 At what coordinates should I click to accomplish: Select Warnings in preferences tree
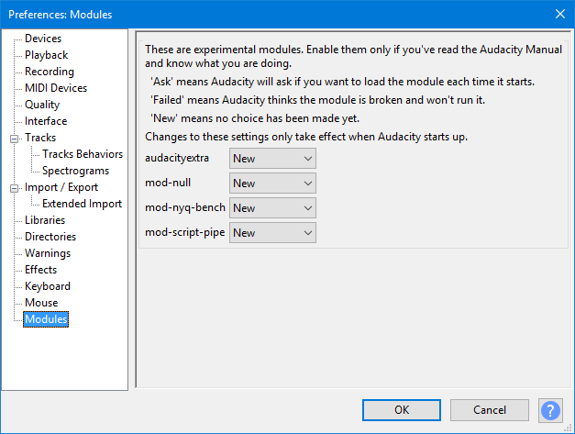tap(48, 253)
